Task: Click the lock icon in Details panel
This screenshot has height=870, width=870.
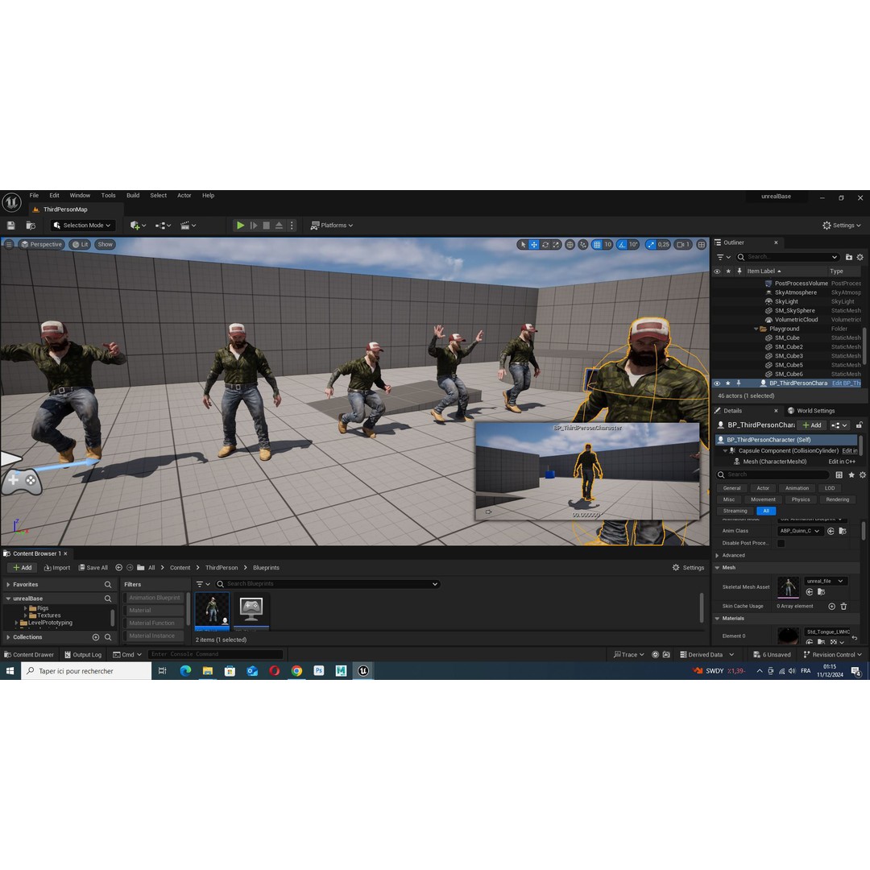Action: [x=859, y=425]
